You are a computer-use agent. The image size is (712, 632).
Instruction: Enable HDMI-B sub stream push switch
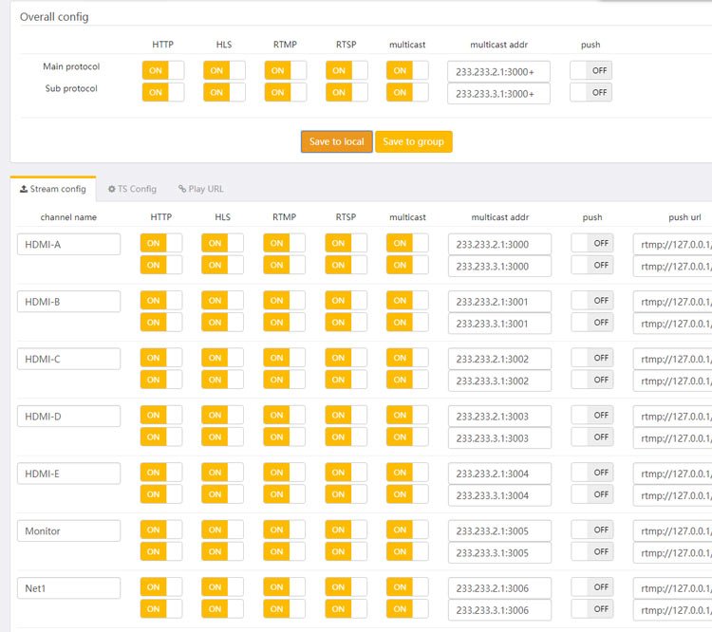[x=592, y=322]
